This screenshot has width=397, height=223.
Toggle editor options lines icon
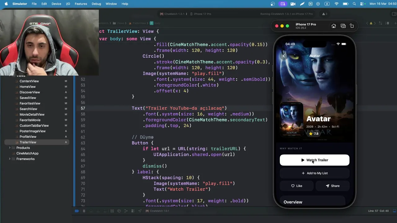(387, 23)
